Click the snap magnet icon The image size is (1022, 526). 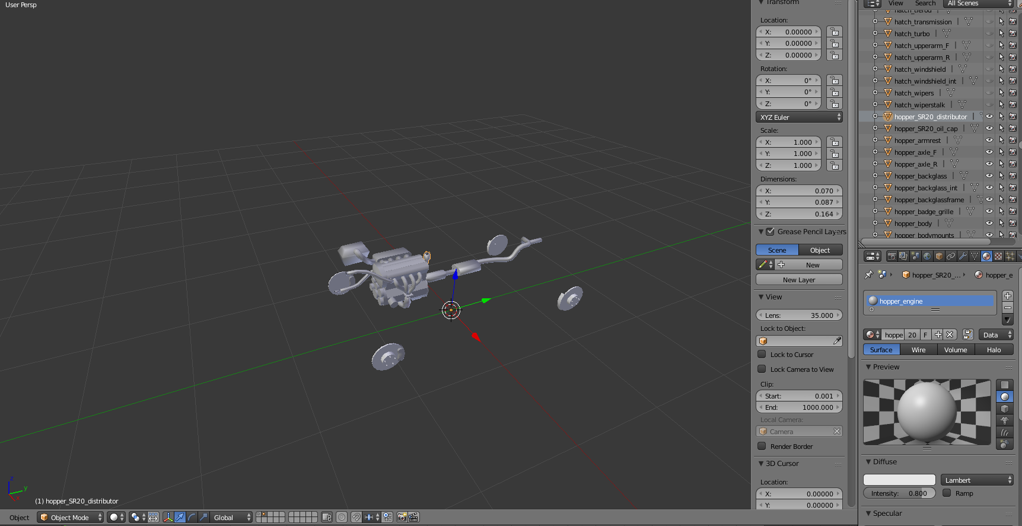[356, 517]
